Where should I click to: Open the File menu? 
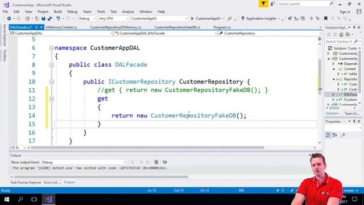5,11
